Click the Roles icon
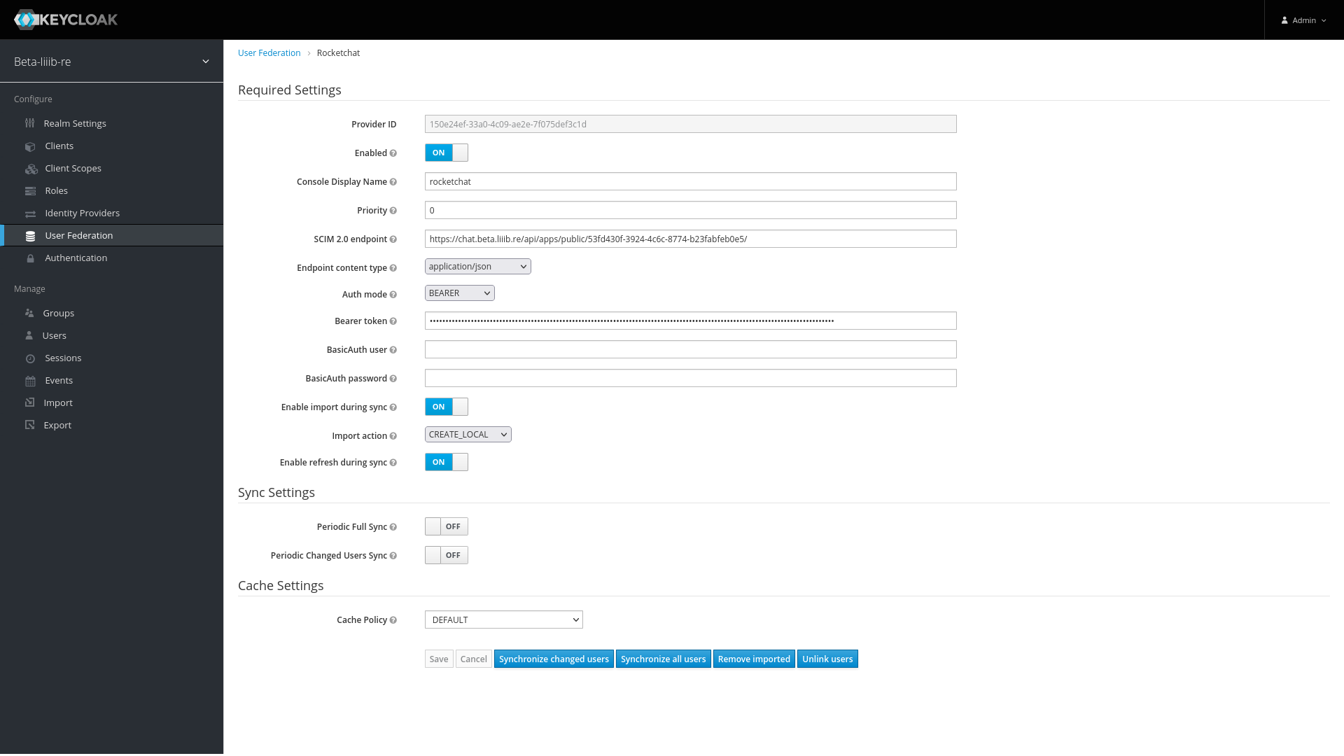Viewport: 1344px width, 756px height. click(x=31, y=190)
